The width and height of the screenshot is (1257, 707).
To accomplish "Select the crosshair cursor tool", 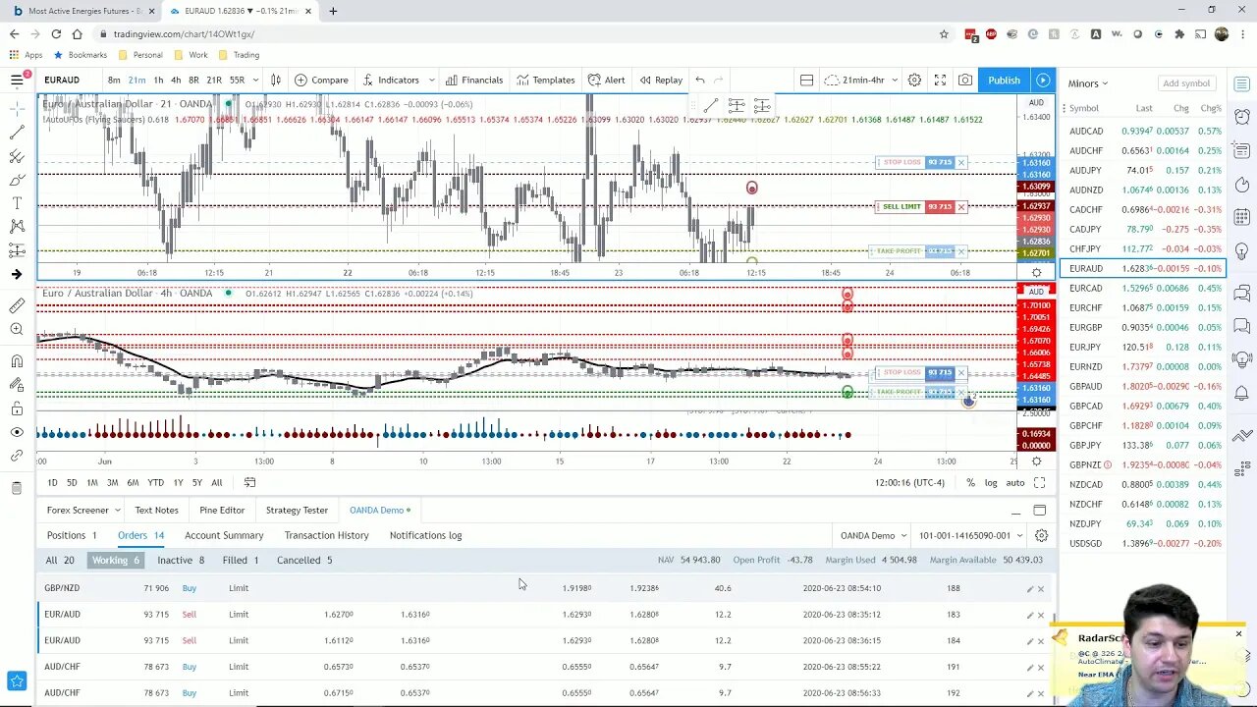I will [17, 108].
